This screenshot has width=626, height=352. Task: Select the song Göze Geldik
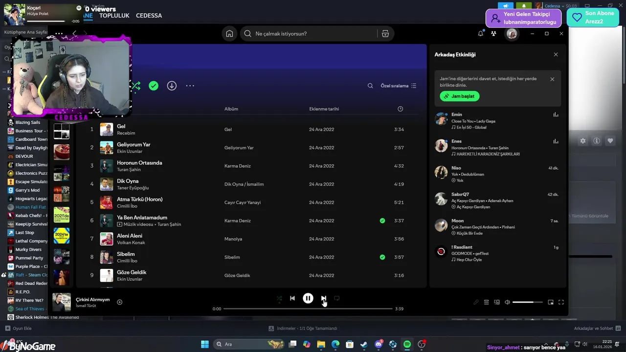251,275
